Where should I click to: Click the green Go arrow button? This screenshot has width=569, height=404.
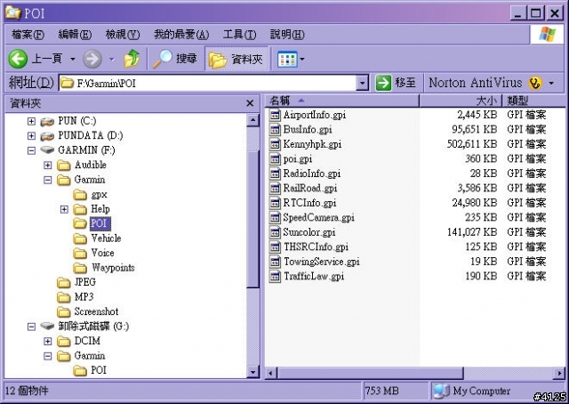tap(383, 83)
